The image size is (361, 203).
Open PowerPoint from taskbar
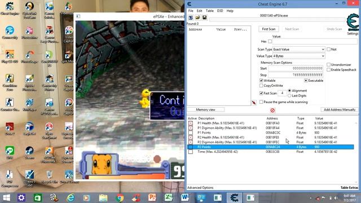point(152,198)
